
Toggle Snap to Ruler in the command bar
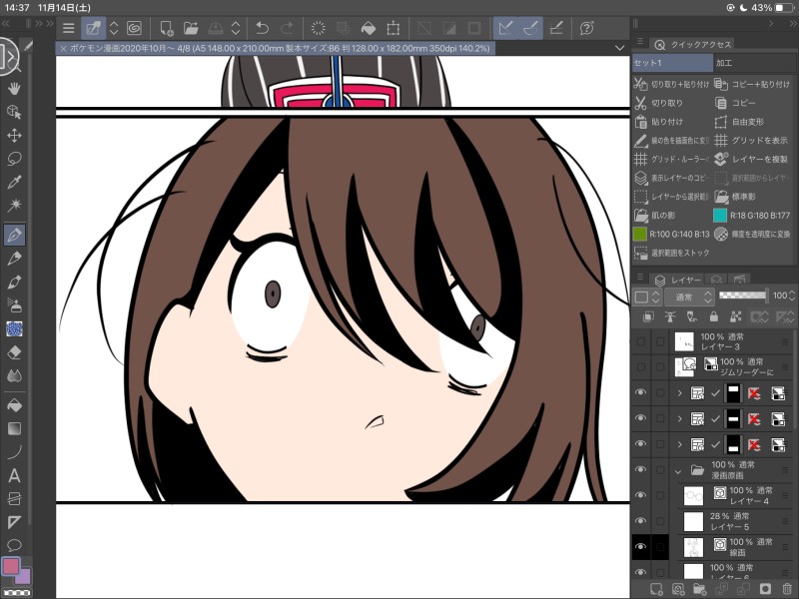505,28
